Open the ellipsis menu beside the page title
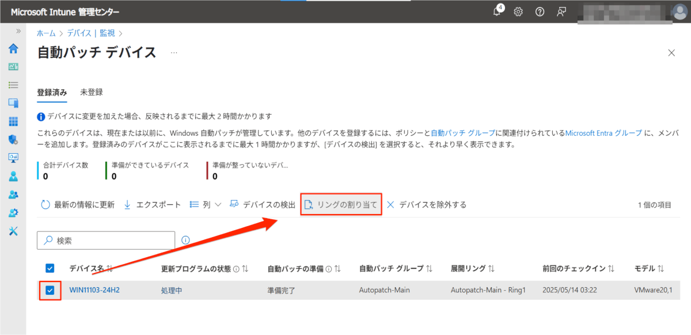 tap(174, 53)
